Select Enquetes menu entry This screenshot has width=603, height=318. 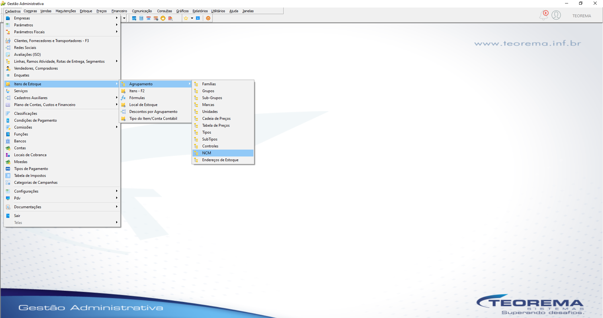[x=62, y=75]
